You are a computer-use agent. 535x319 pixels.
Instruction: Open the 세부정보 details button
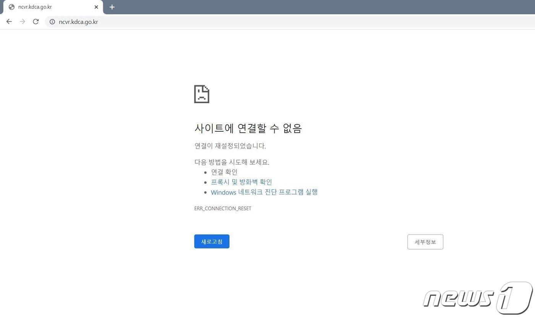click(x=425, y=242)
